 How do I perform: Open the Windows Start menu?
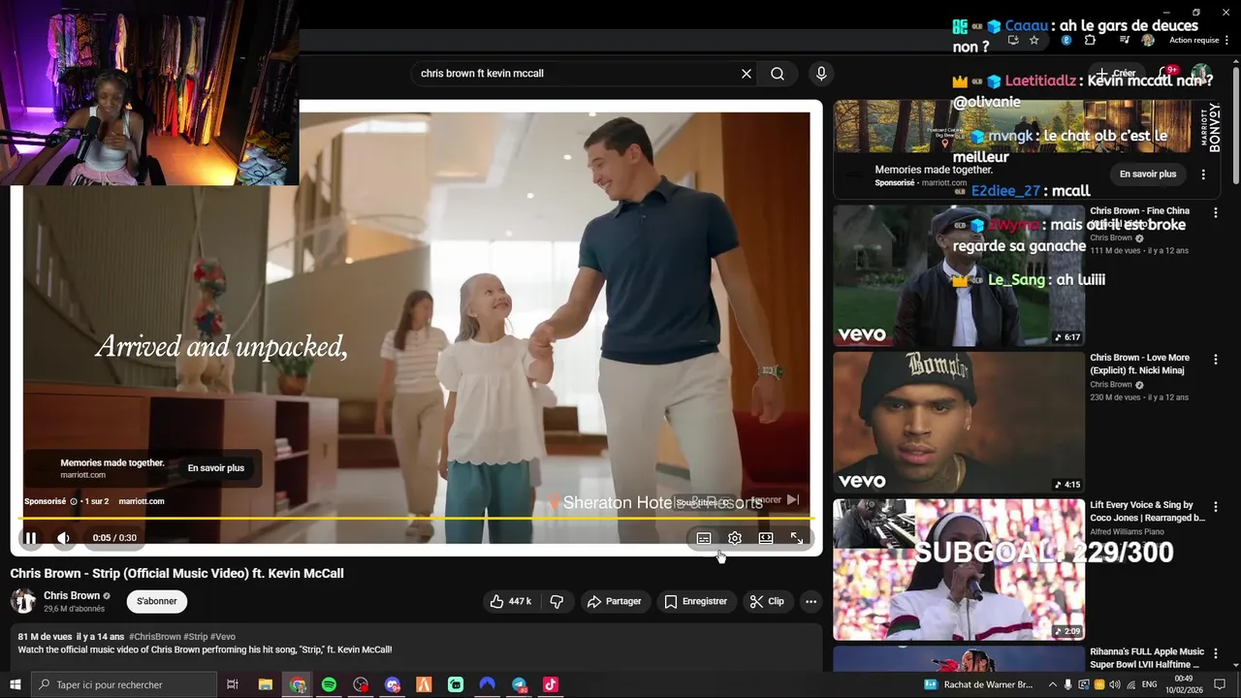click(x=14, y=684)
